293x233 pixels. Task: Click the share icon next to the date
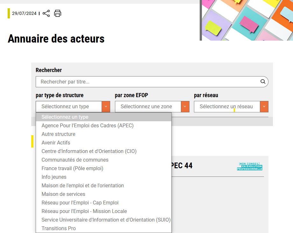(x=46, y=13)
